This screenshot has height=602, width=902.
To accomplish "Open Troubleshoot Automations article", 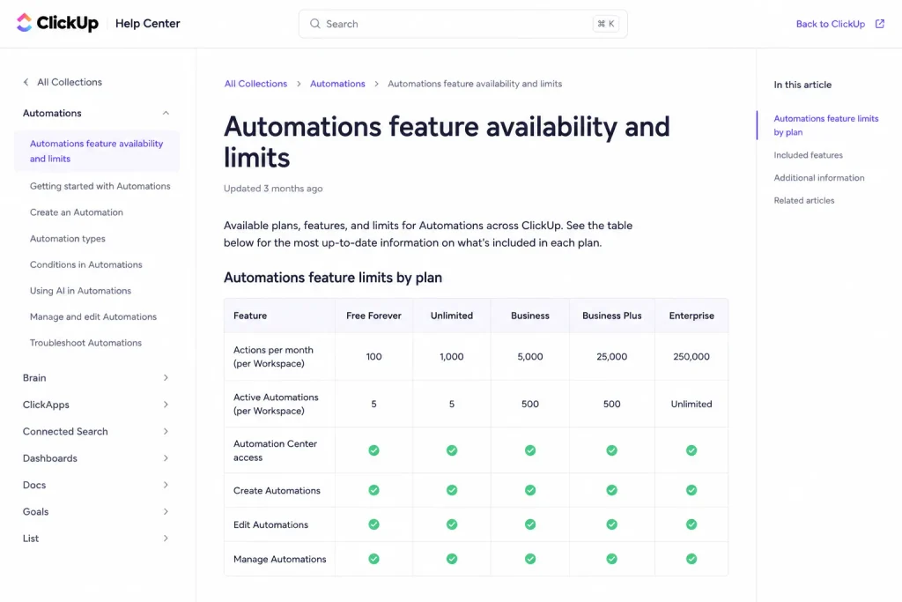I will 85,343.
